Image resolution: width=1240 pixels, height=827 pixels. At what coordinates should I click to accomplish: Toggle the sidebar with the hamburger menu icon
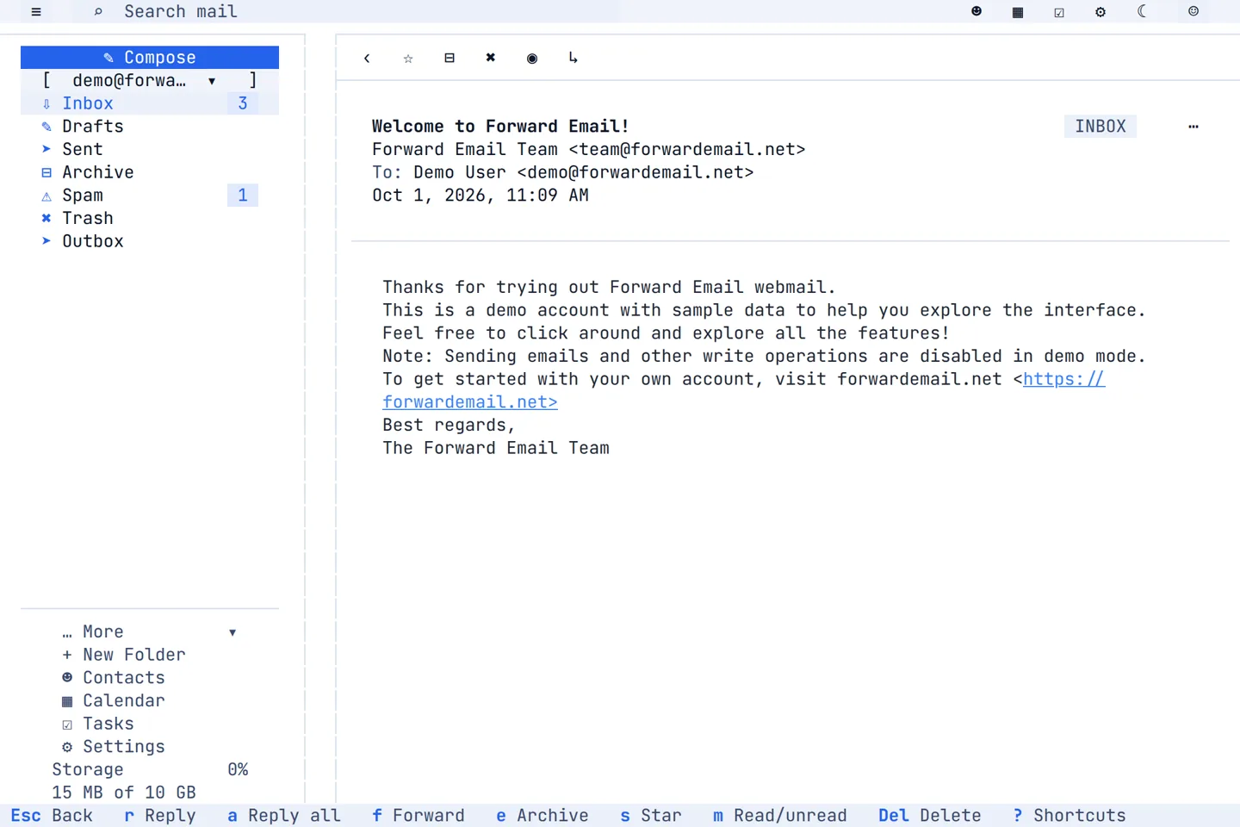point(36,12)
